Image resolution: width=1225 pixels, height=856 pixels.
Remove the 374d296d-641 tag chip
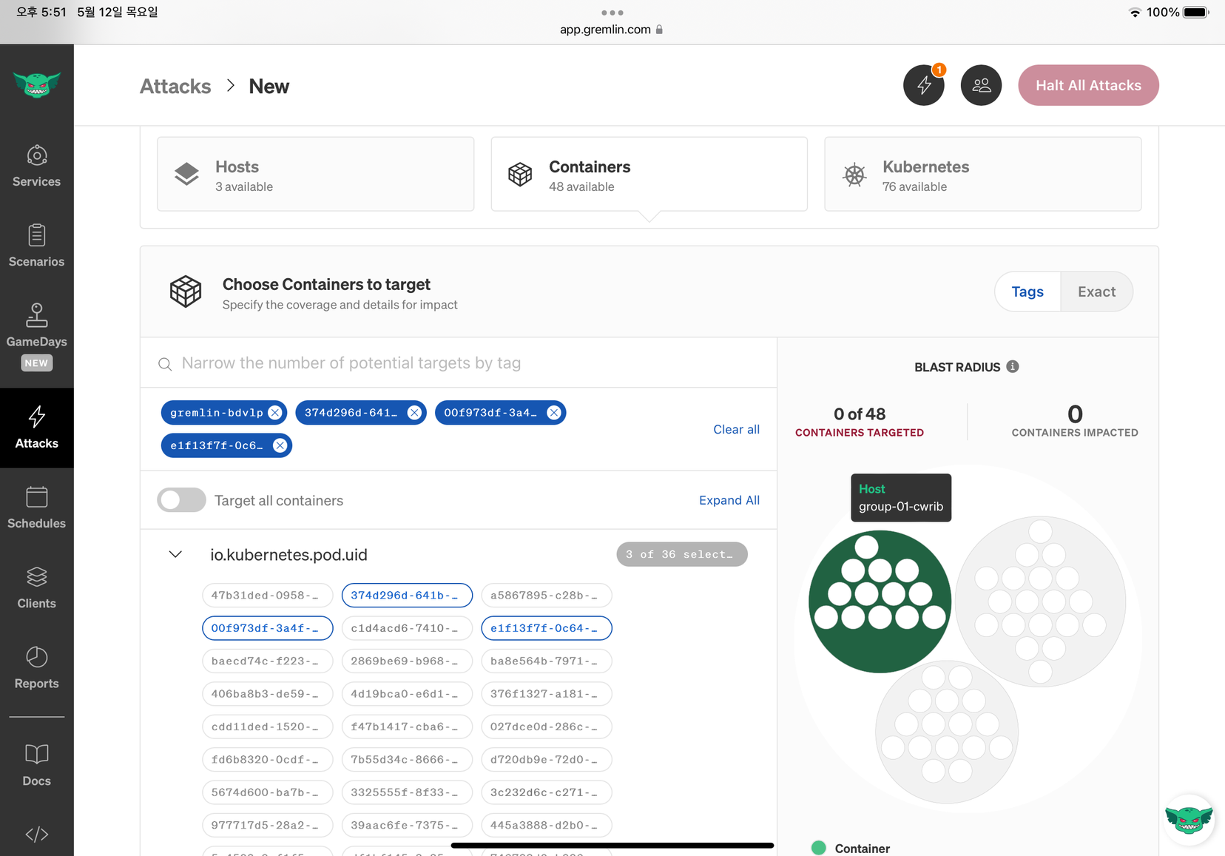click(x=414, y=413)
